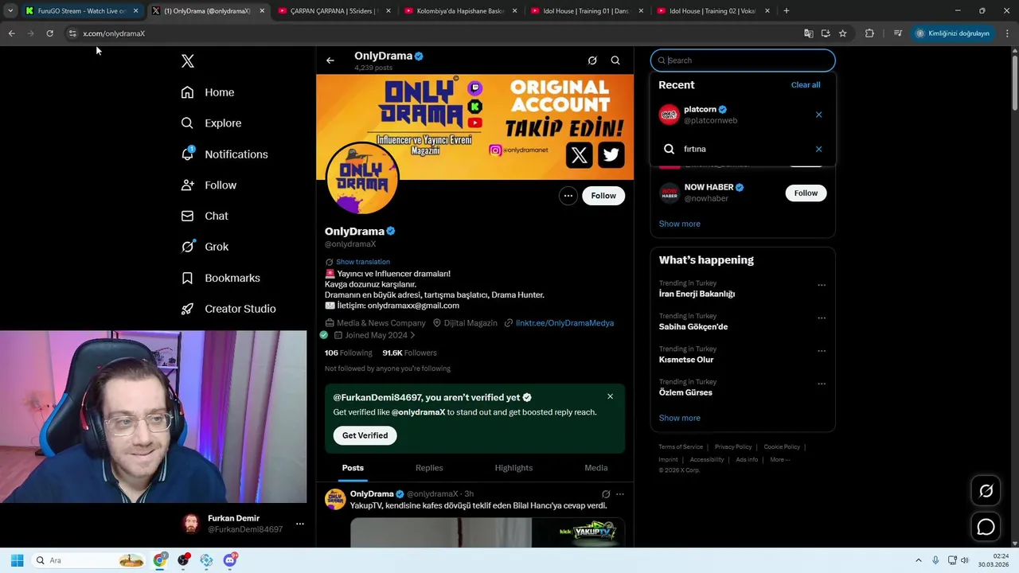Viewport: 1019px width, 573px height.
Task: Open the Home page in the X sidebar
Action: tap(208, 92)
